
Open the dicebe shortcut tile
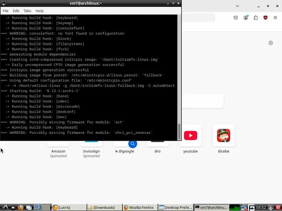click(x=223, y=135)
